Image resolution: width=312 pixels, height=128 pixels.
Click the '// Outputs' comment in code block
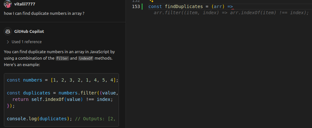click(x=95, y=119)
